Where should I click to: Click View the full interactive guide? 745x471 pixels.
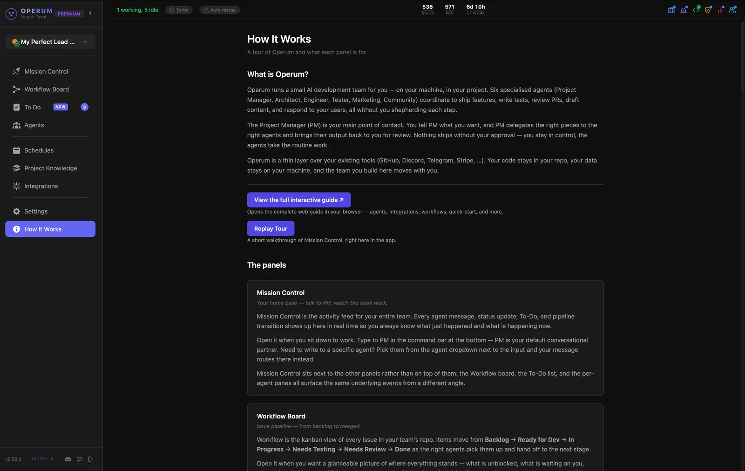tap(299, 200)
